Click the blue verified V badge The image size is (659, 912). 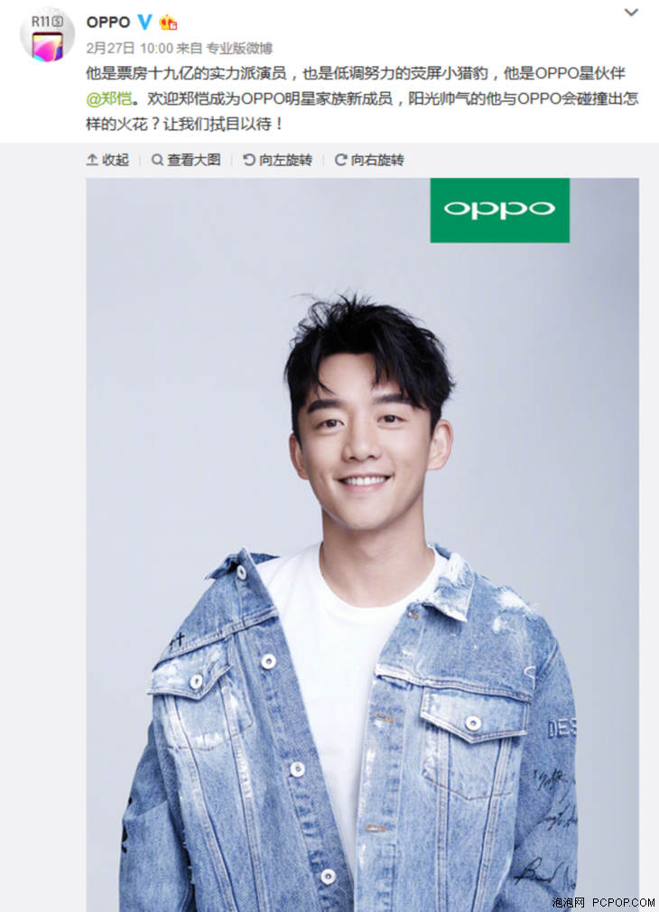(144, 23)
